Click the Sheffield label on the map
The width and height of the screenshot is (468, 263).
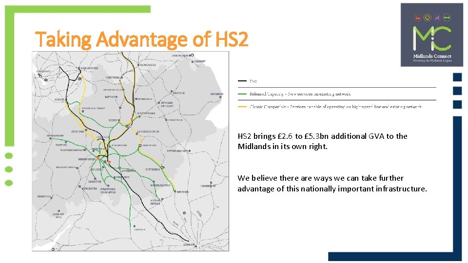113,77
